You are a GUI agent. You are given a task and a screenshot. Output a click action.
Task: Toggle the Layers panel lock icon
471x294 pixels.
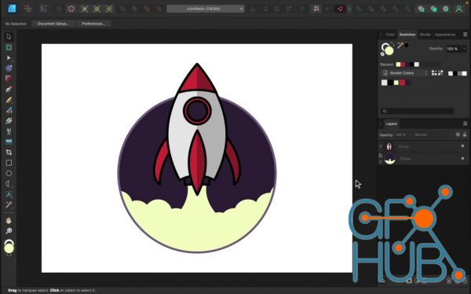(465, 134)
